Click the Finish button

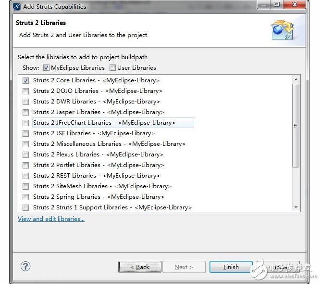(231, 267)
